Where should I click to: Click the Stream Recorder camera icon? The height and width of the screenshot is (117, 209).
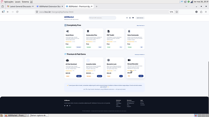click(129, 60)
